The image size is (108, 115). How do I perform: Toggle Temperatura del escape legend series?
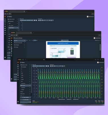[61, 99]
